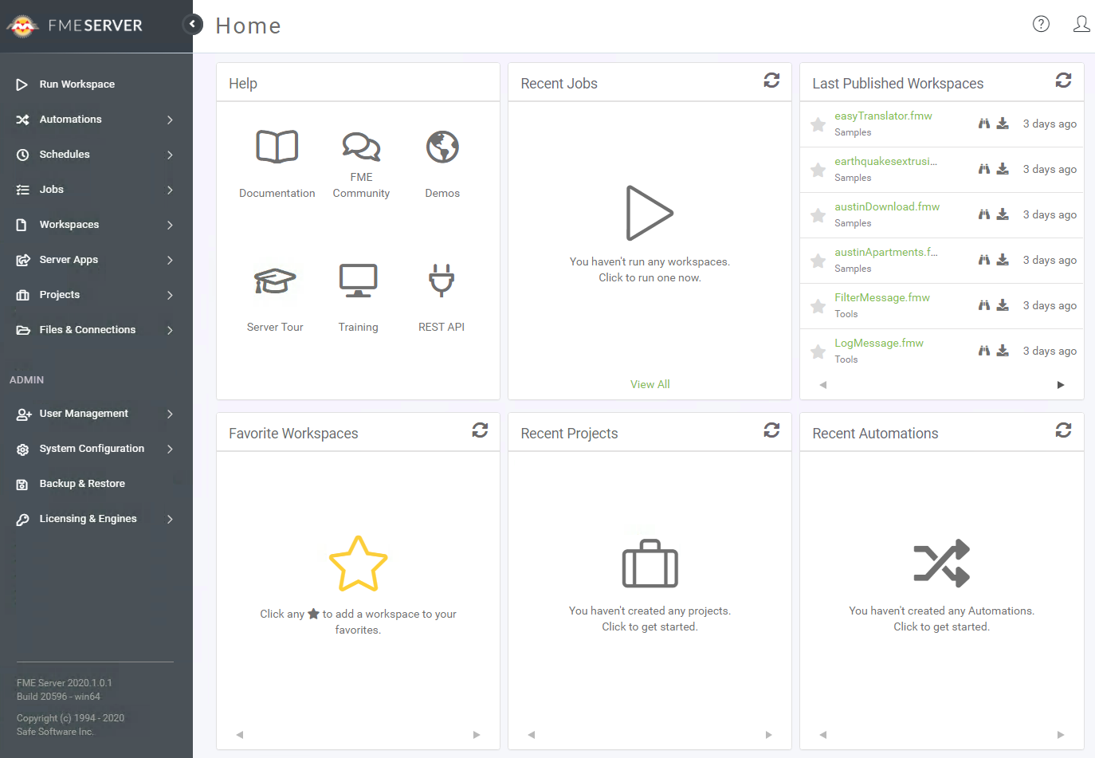Select Workspaces in the sidebar
The image size is (1095, 758).
(69, 225)
